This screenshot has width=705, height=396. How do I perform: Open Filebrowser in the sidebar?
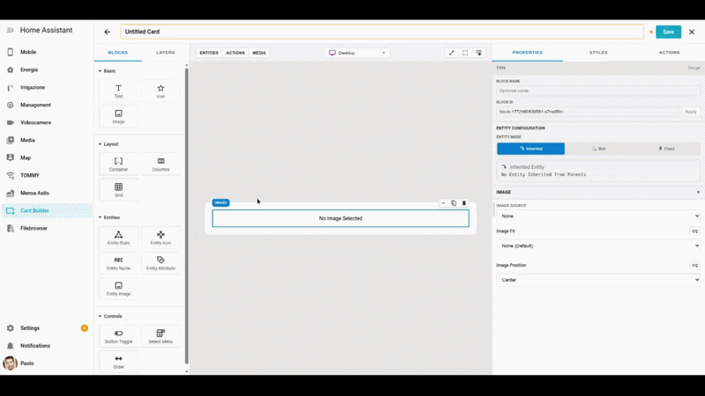coord(47,228)
